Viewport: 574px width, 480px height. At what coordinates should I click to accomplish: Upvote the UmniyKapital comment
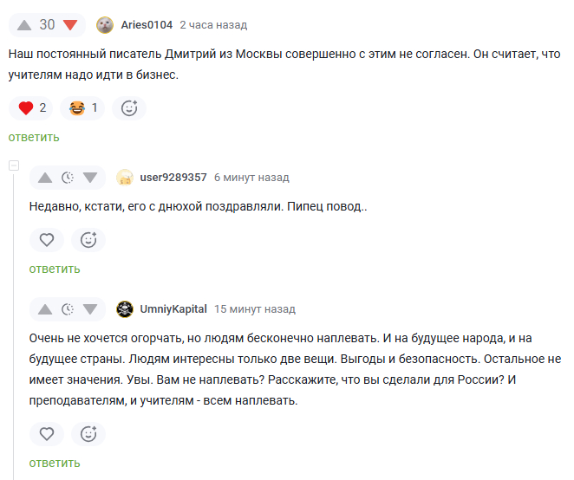45,309
